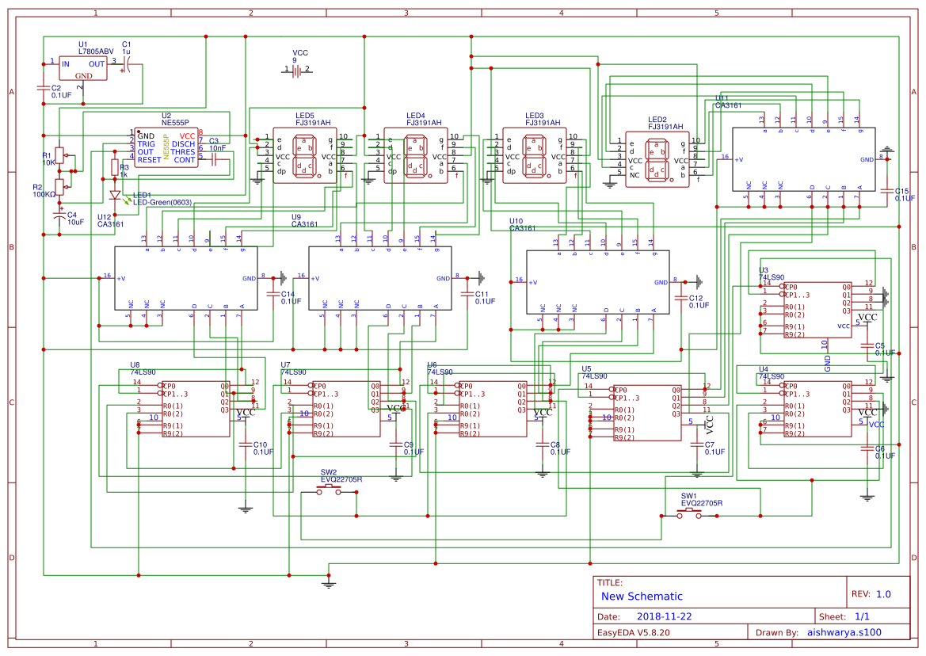Click capacitor C4 labeled 10uF
The width and height of the screenshot is (926, 656).
[x=59, y=214]
